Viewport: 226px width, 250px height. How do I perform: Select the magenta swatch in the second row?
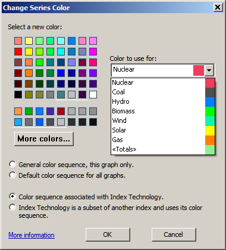click(93, 51)
